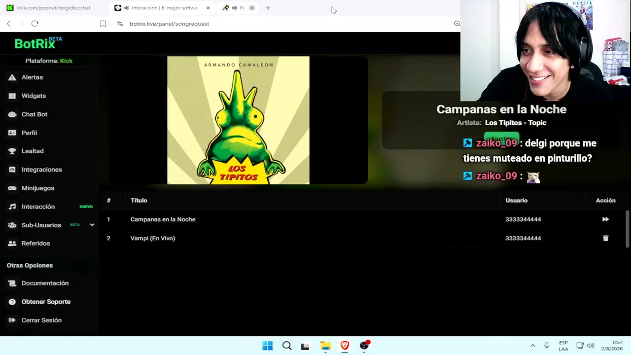Click the Lealtad trophy icon
Screen dimensions: 631x355
pyautogui.click(x=12, y=151)
